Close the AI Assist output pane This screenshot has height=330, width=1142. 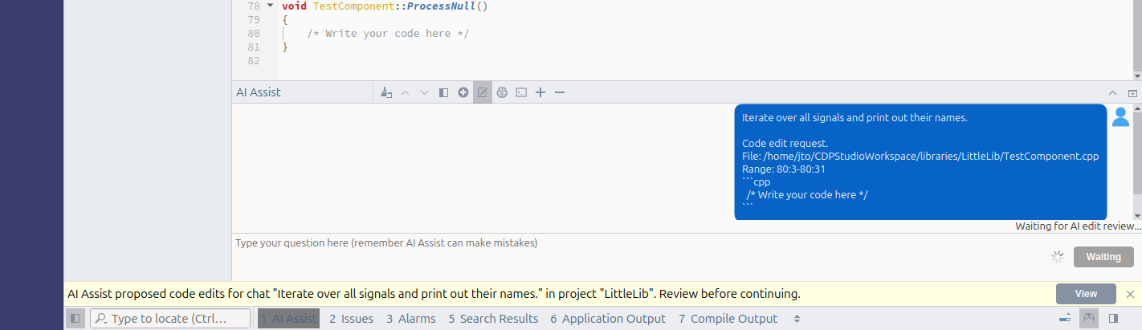(1132, 93)
